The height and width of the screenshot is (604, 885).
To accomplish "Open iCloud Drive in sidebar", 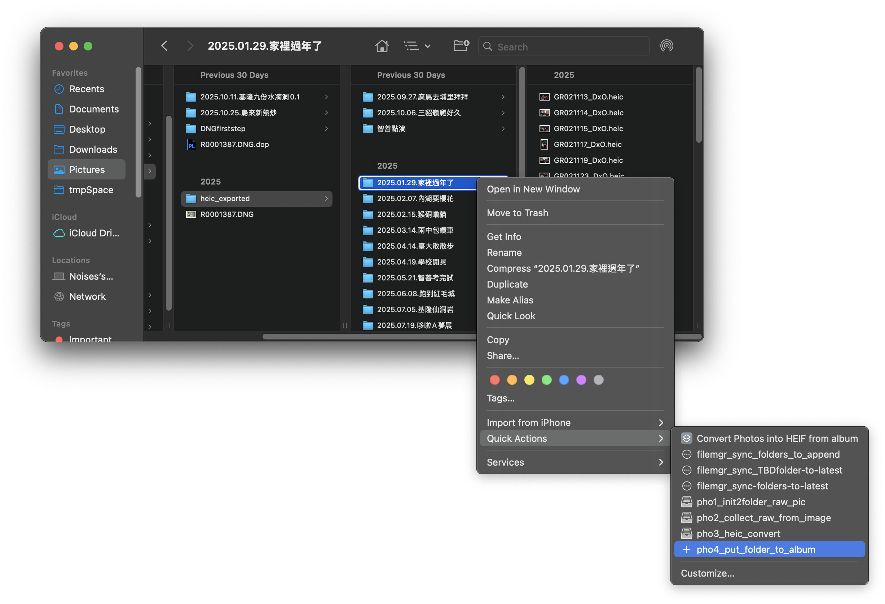I will click(x=94, y=233).
